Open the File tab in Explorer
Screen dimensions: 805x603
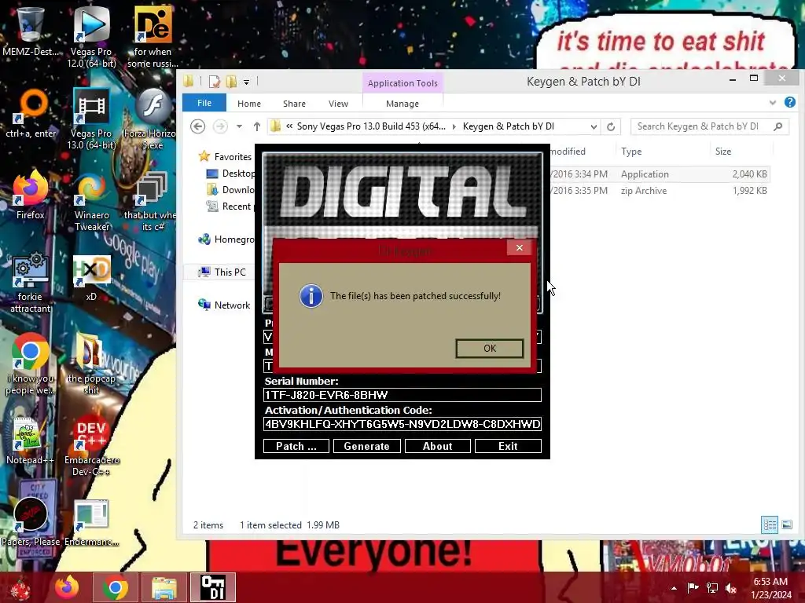click(204, 103)
